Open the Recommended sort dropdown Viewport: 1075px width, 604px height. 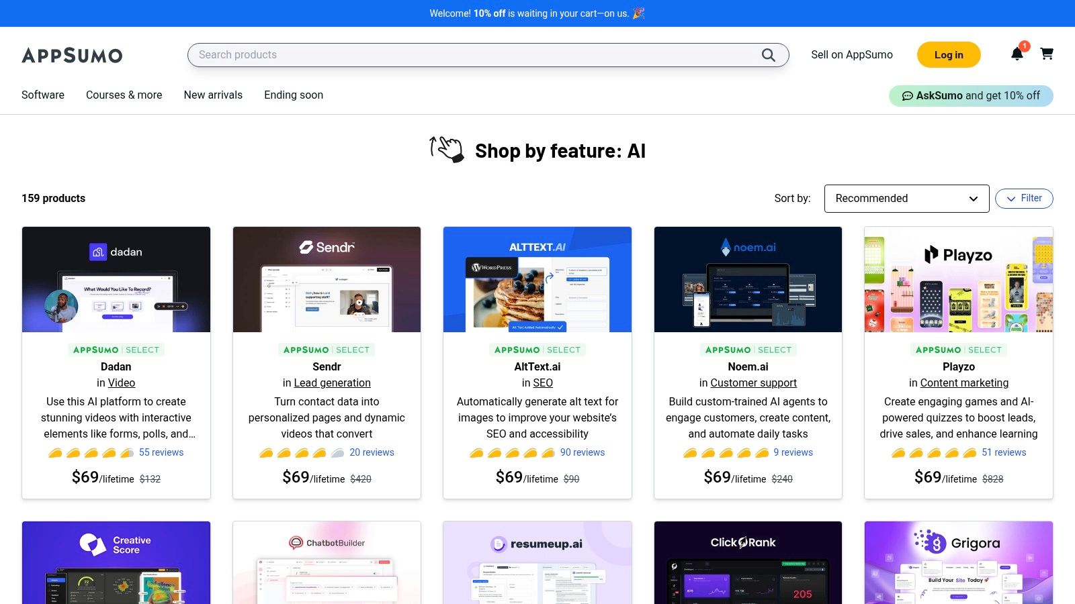[906, 199]
